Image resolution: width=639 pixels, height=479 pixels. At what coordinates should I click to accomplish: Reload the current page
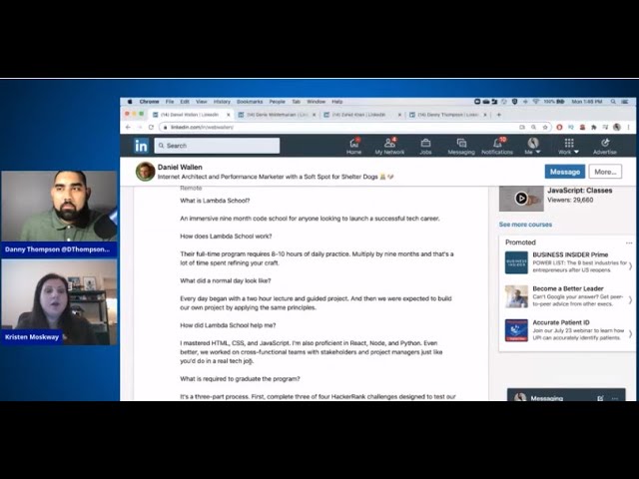151,127
